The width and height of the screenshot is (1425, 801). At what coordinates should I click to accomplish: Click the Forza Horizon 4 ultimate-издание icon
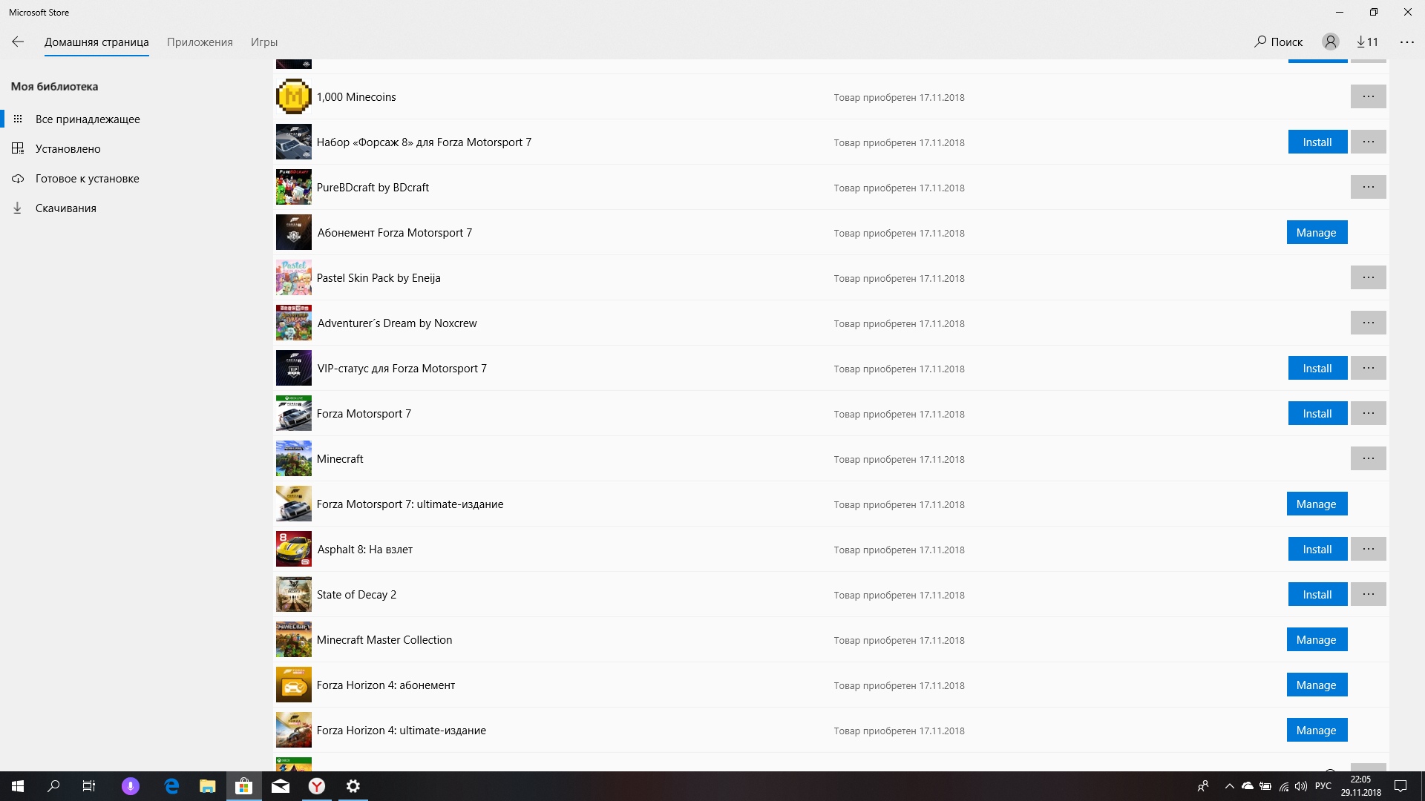click(294, 730)
